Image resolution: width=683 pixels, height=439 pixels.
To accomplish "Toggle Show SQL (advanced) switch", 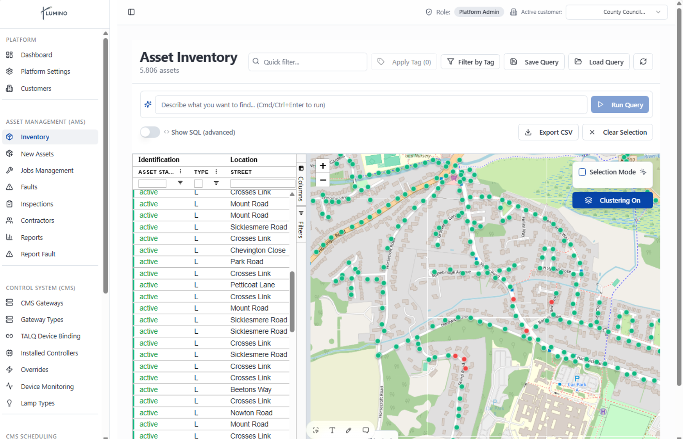I will point(150,132).
